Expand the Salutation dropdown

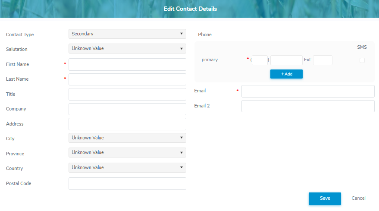[x=127, y=49]
